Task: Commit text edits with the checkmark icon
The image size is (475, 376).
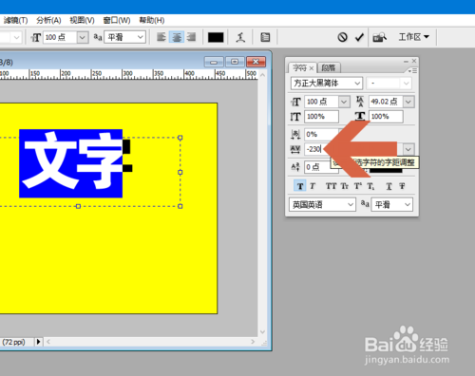Action: point(359,37)
